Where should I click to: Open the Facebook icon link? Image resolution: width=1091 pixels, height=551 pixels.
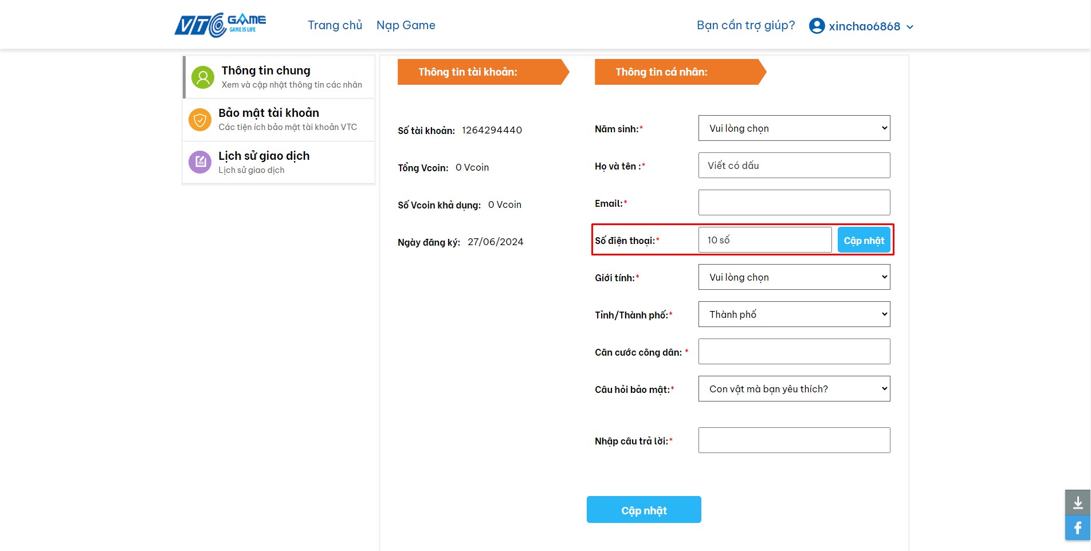[x=1077, y=528]
